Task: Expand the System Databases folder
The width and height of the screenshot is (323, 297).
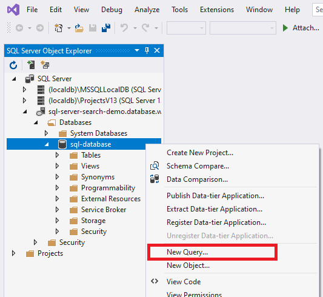Action: (46, 133)
